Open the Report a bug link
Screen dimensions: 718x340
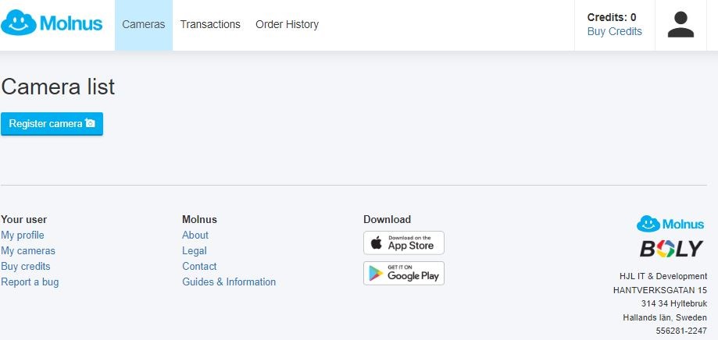30,282
